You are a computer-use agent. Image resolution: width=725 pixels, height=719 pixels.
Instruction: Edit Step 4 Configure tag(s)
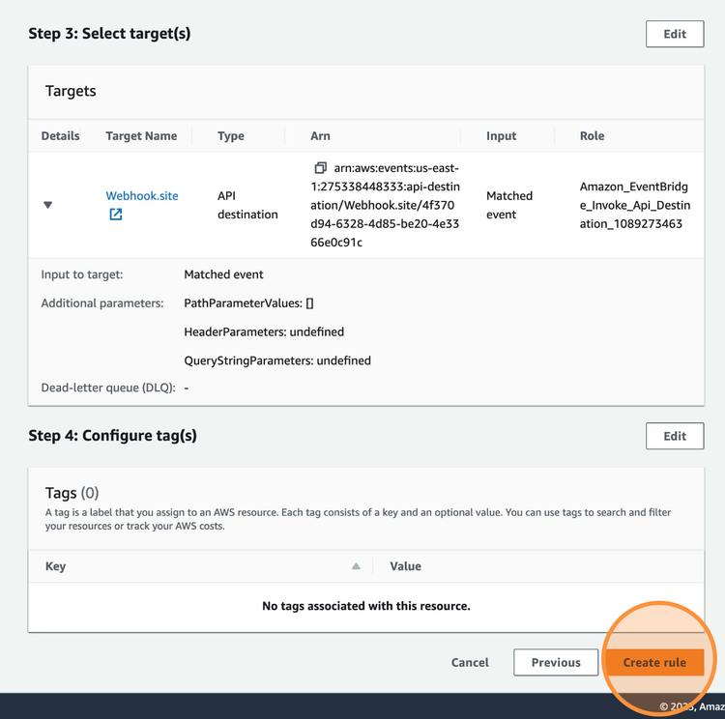click(674, 436)
